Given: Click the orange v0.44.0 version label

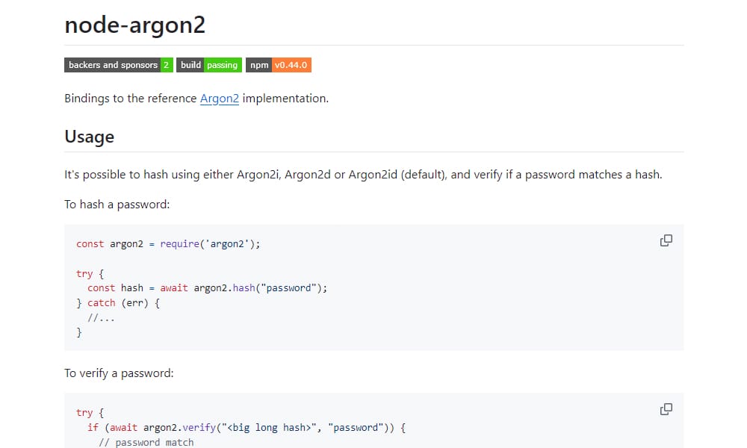Looking at the screenshot, I should tap(292, 65).
